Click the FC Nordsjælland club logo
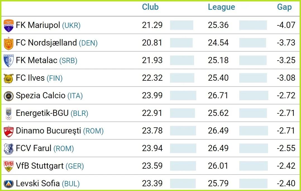Image resolution: width=301 pixels, height=191 pixels. (x=8, y=43)
